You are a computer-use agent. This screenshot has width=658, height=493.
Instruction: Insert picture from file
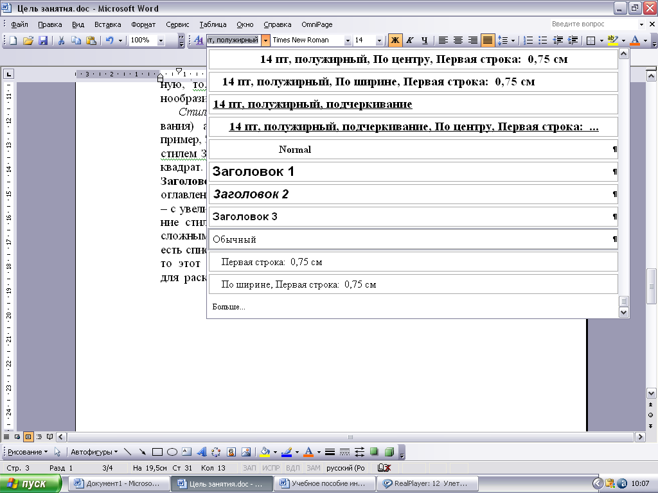(x=246, y=452)
